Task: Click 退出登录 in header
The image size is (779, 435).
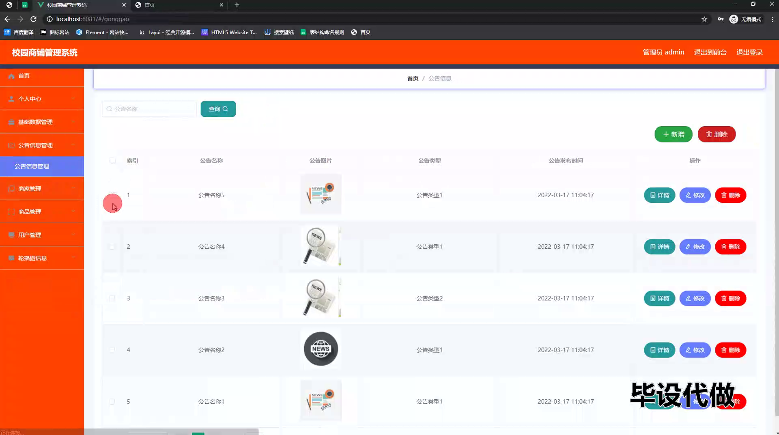Action: click(x=749, y=52)
